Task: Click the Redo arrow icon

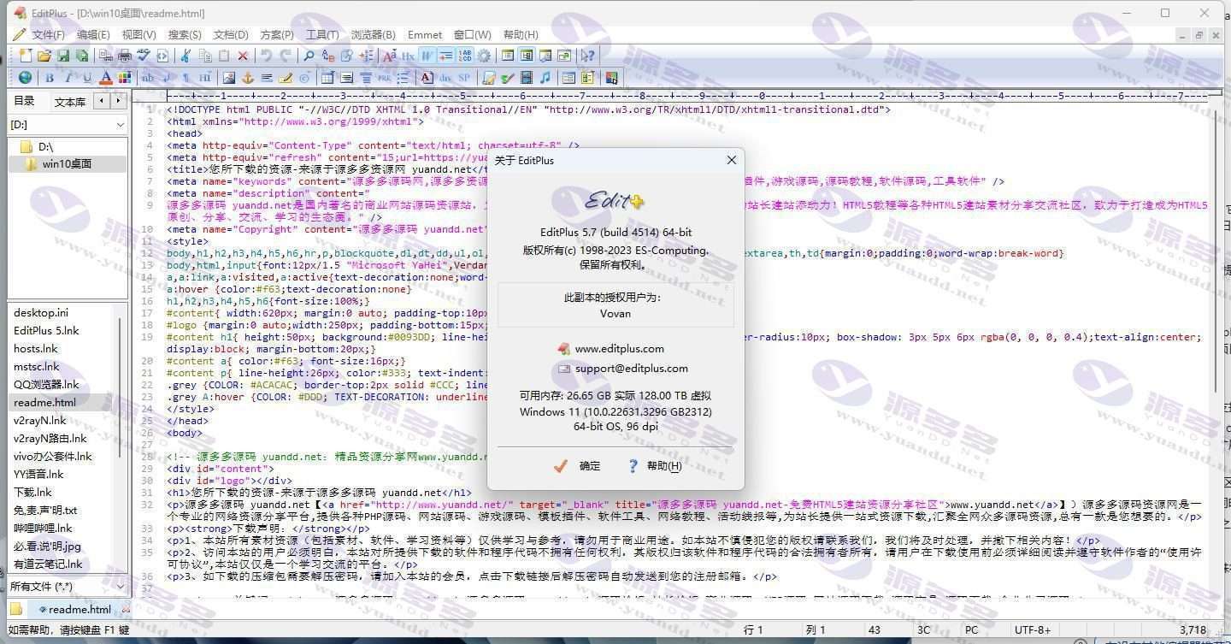Action: [x=286, y=56]
